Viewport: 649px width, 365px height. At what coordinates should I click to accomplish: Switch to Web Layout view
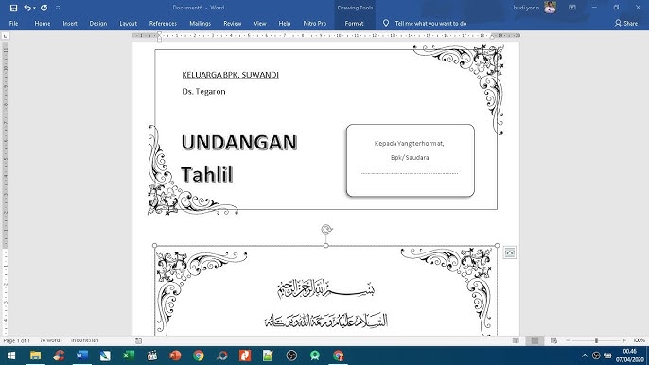pyautogui.click(x=553, y=340)
